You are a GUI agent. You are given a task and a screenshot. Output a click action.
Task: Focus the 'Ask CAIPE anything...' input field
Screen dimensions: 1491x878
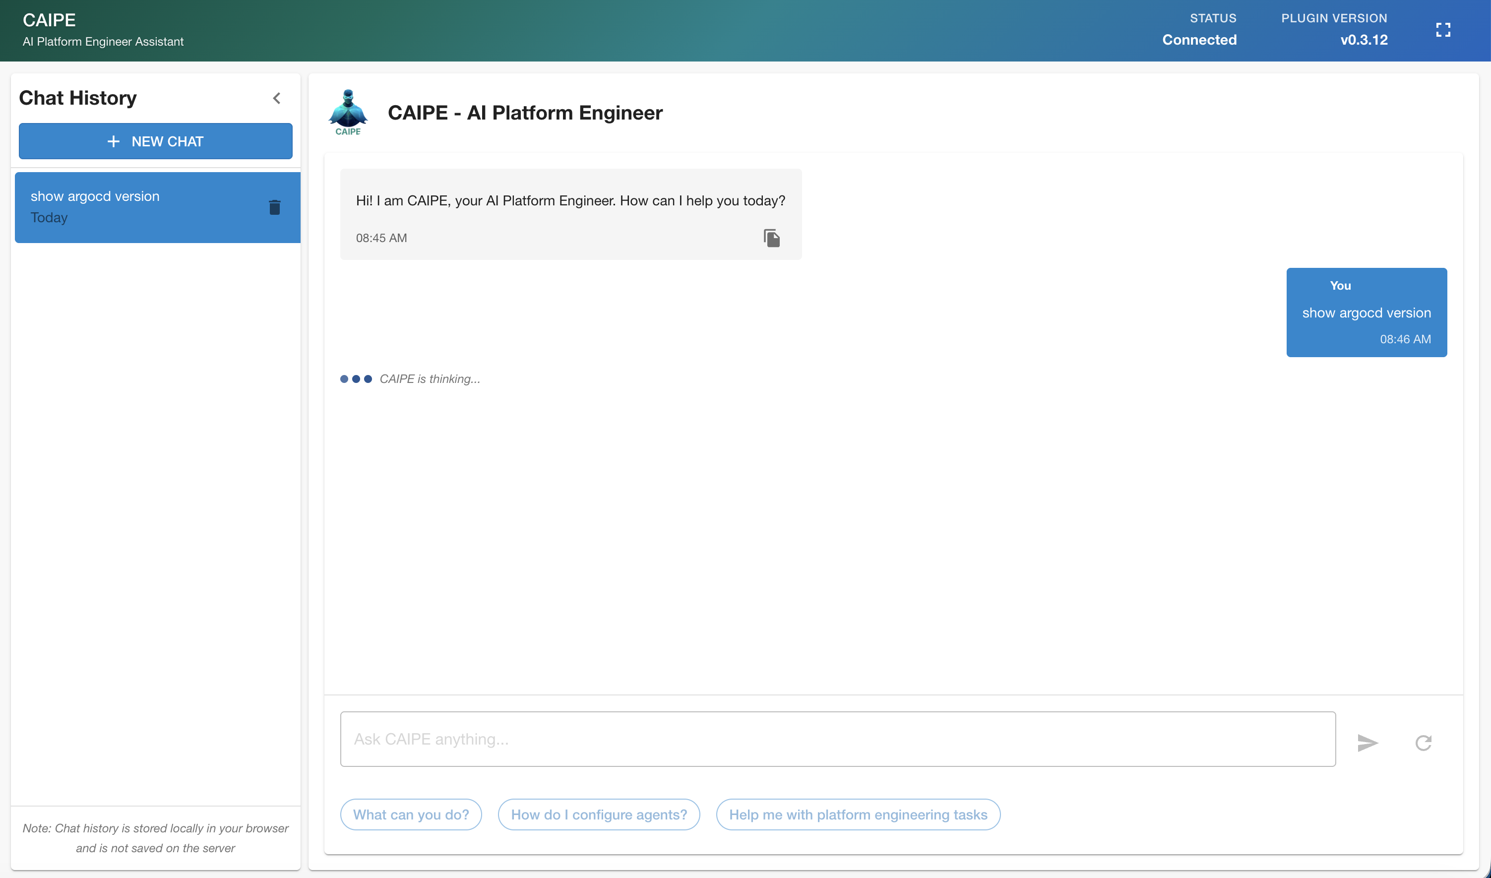click(837, 739)
